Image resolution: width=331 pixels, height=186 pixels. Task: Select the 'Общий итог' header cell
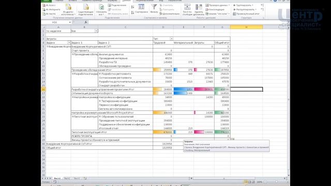click(222, 42)
